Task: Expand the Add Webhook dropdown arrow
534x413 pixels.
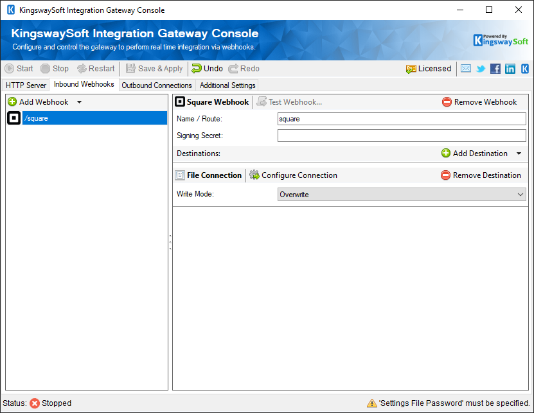Action: [x=79, y=101]
